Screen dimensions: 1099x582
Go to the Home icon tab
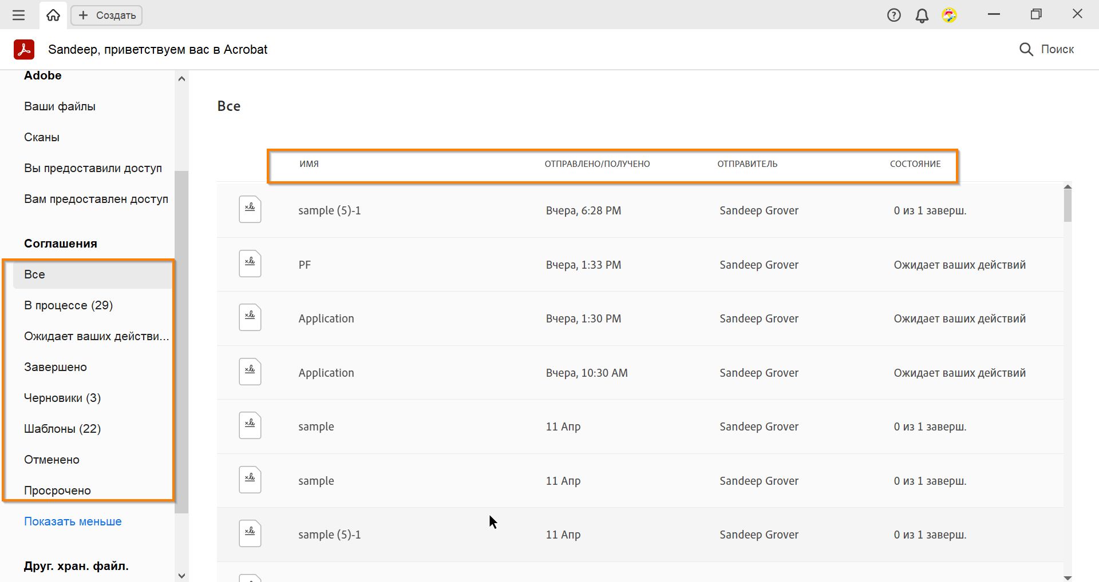coord(53,15)
